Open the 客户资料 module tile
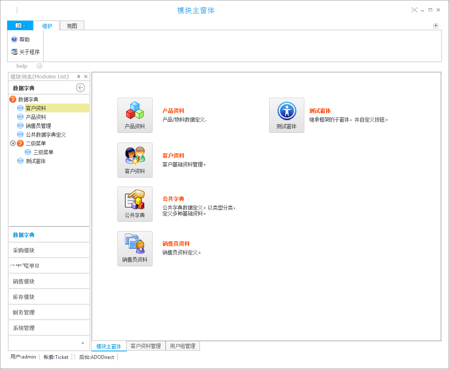 click(x=135, y=160)
